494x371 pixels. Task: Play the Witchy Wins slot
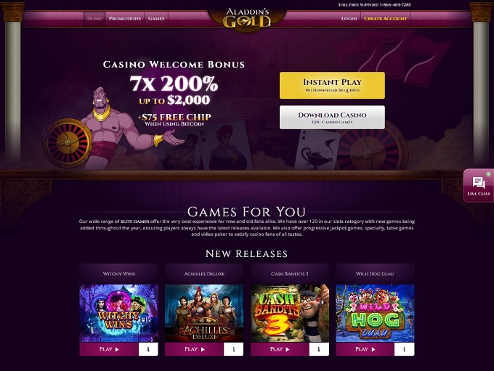coord(109,349)
